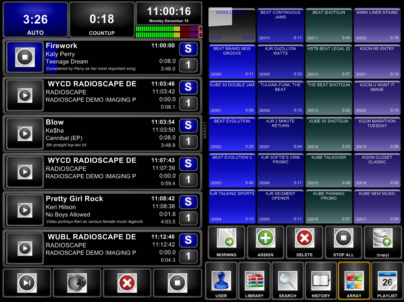Viewport: 404px width, 302px height.
Task: Toggle the S button on Blow row
Action: tap(188, 125)
